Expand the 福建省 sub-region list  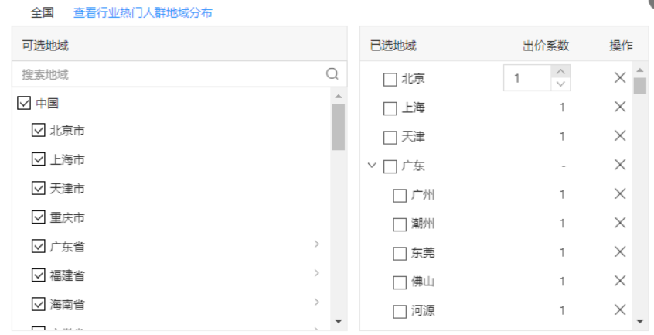(317, 273)
